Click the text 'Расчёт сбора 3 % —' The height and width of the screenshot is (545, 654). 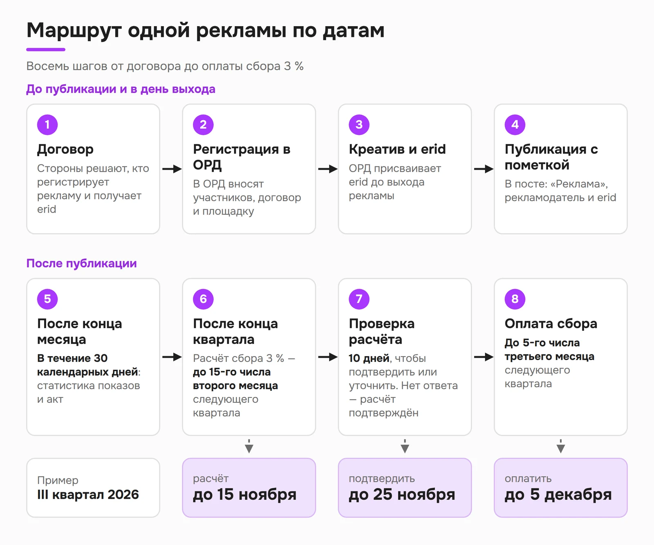pos(244,359)
